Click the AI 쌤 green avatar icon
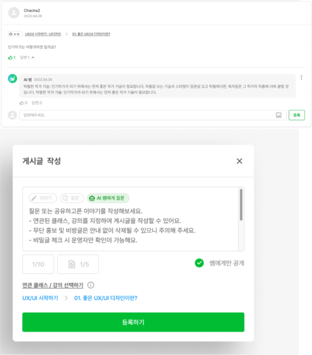 coord(12,79)
